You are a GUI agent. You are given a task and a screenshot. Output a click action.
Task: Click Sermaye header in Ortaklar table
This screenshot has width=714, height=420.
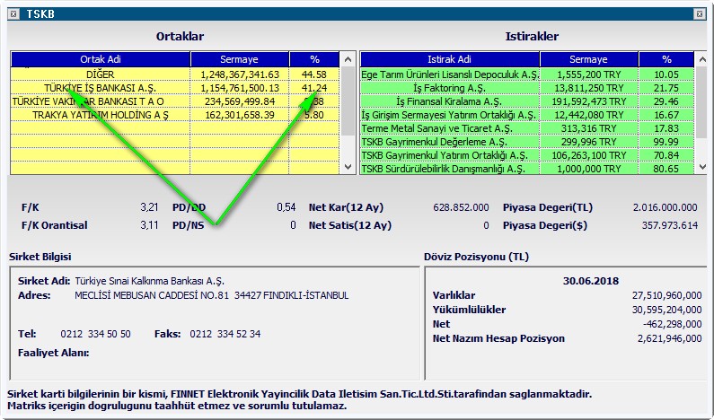tap(240, 59)
